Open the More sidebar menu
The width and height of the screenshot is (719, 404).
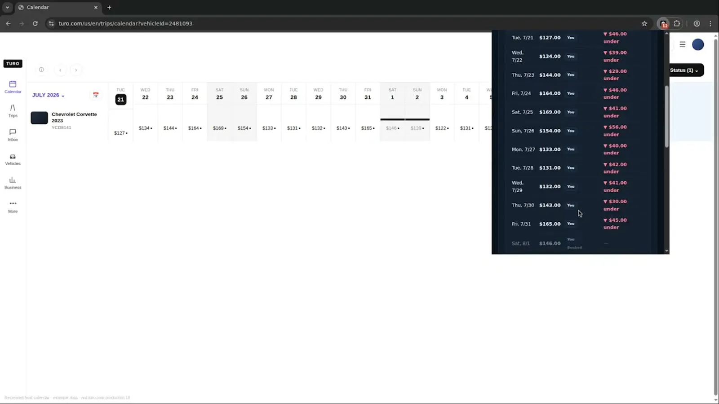13,207
